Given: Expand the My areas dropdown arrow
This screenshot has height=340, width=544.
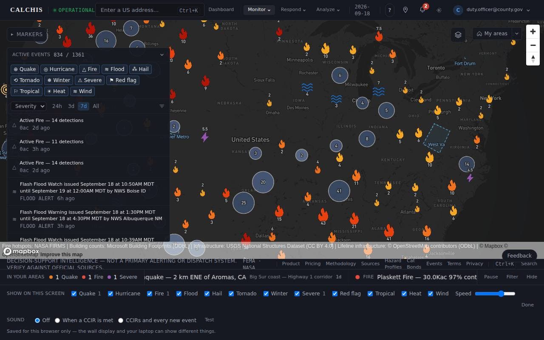Looking at the screenshot, I should click(517, 34).
